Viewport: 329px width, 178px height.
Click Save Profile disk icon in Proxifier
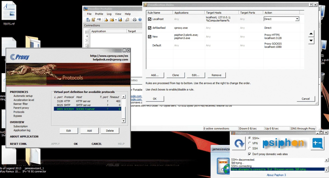point(120,20)
